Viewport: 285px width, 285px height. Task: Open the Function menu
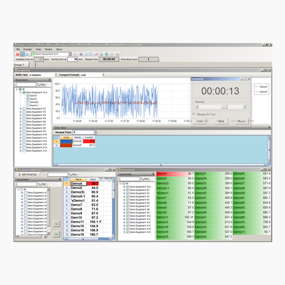click(28, 49)
